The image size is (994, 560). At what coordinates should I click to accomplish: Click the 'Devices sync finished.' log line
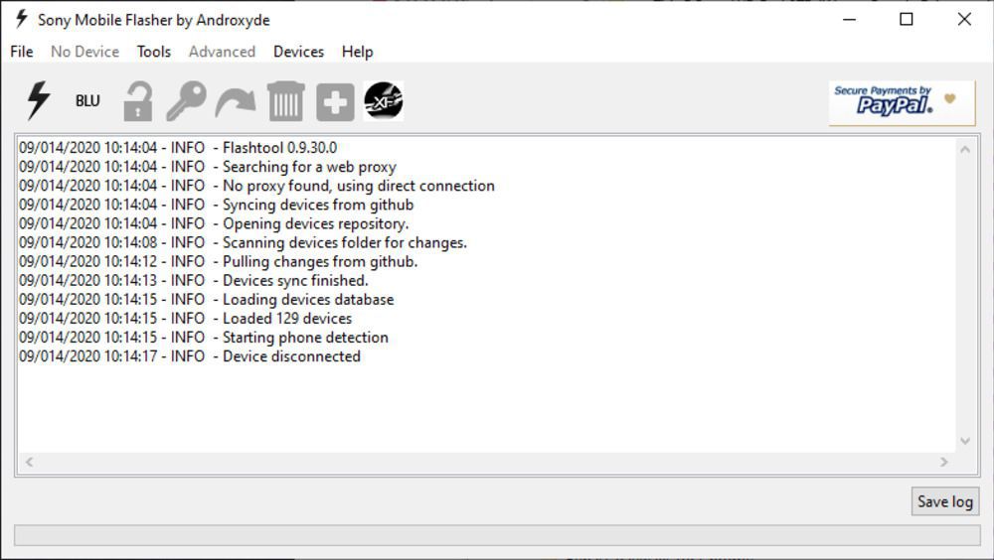[194, 281]
